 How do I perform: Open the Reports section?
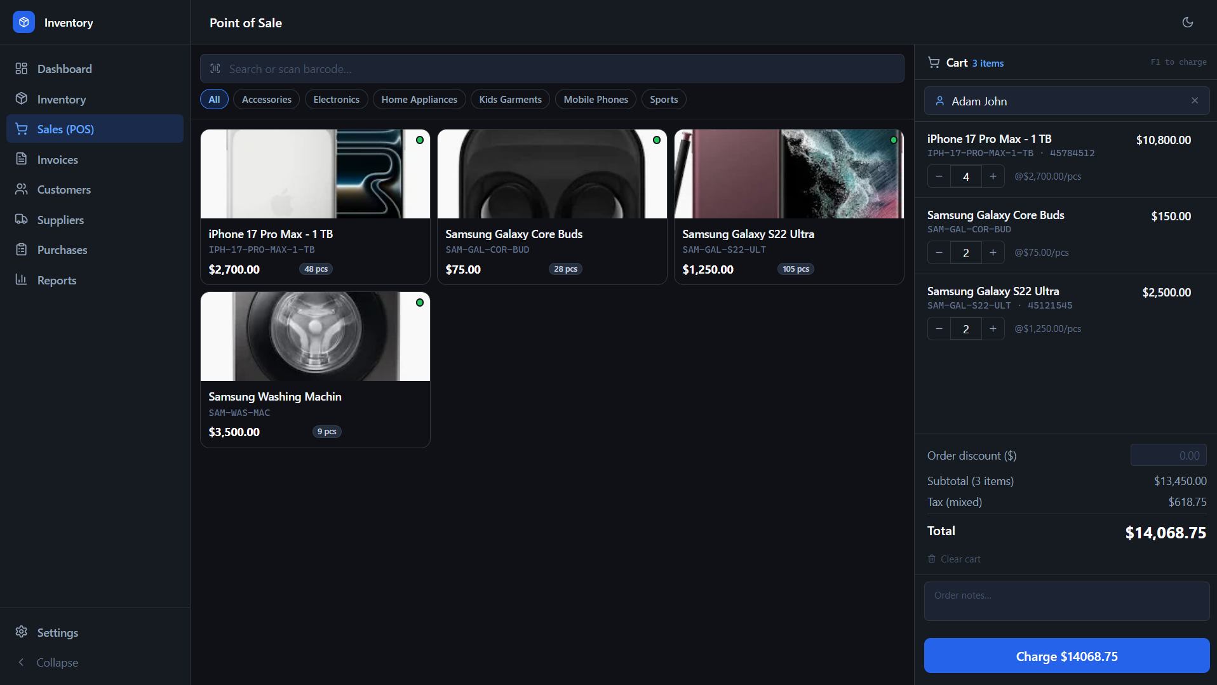coord(95,280)
